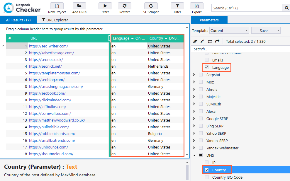Open the URL Explorer tab
290x181 pixels.
(x=55, y=20)
